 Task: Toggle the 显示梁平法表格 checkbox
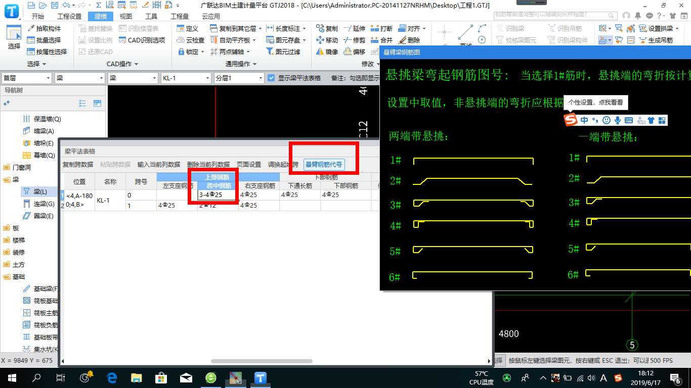tap(271, 78)
